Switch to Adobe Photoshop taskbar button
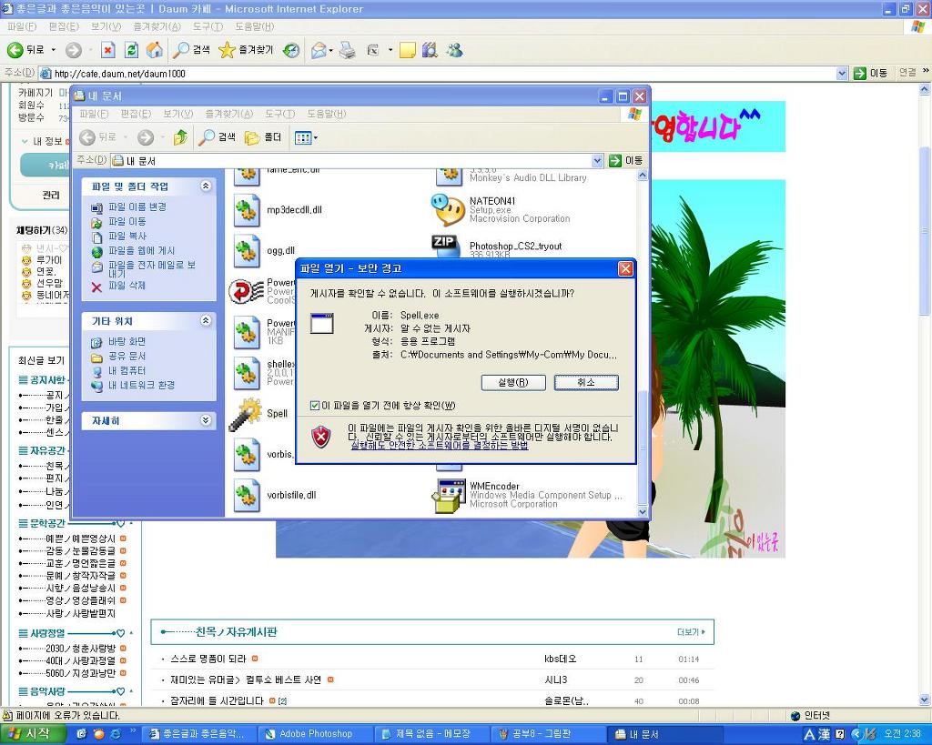Viewport: 932px width, 745px height. point(317,734)
